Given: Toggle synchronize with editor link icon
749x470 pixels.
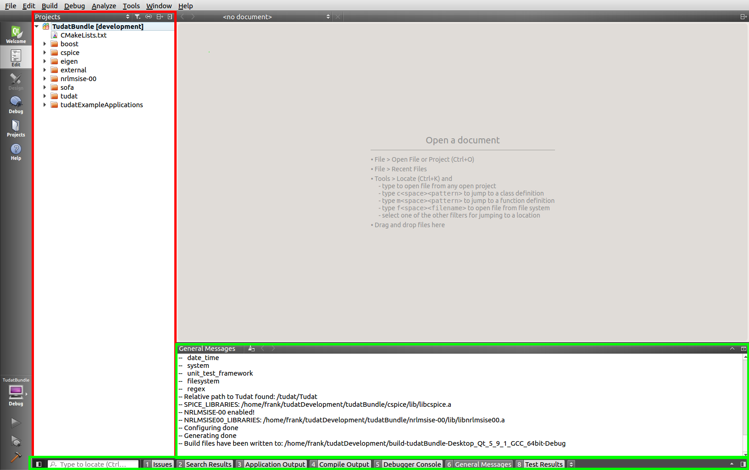Looking at the screenshot, I should [149, 17].
